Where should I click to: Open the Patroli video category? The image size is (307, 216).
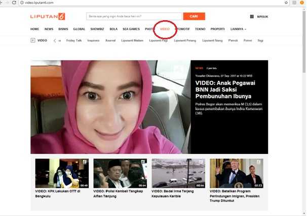click(233, 40)
